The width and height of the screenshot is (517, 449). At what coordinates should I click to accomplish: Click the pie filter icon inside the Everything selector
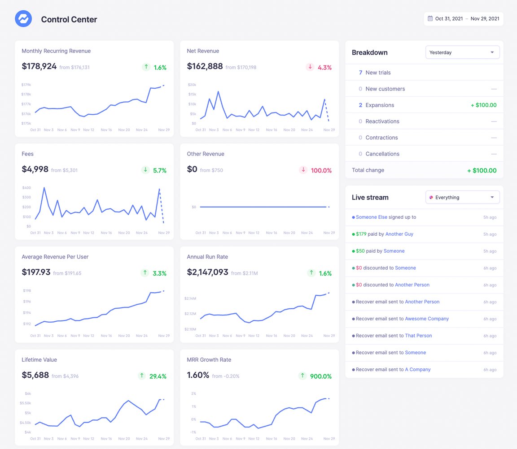[x=431, y=197]
